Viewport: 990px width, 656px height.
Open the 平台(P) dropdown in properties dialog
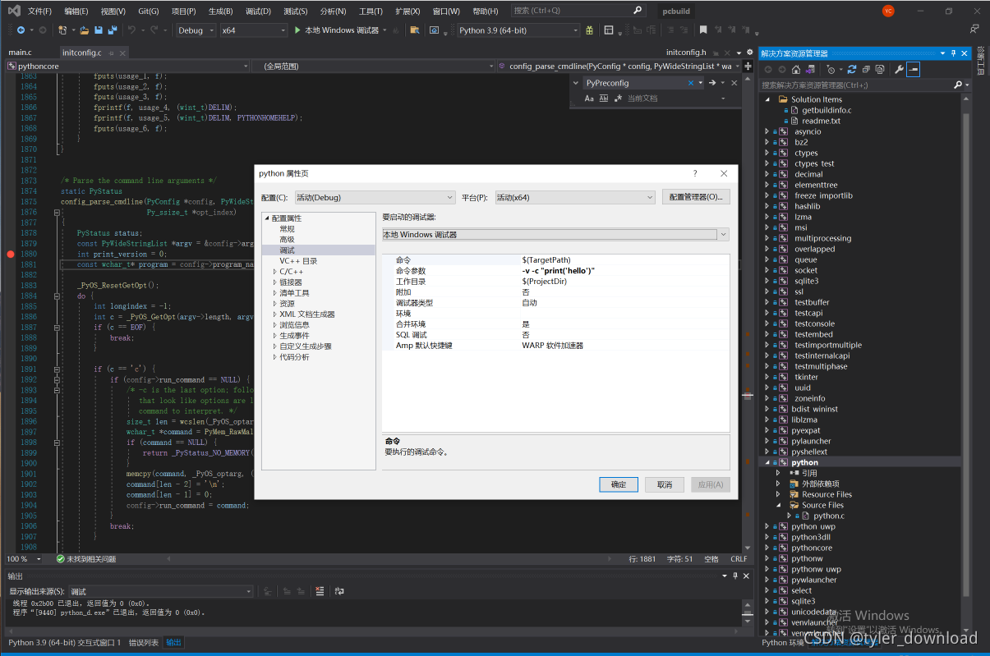tap(575, 197)
